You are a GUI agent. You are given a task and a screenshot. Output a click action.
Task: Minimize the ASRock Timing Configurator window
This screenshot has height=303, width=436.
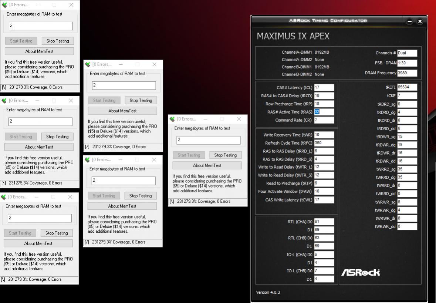click(x=410, y=21)
